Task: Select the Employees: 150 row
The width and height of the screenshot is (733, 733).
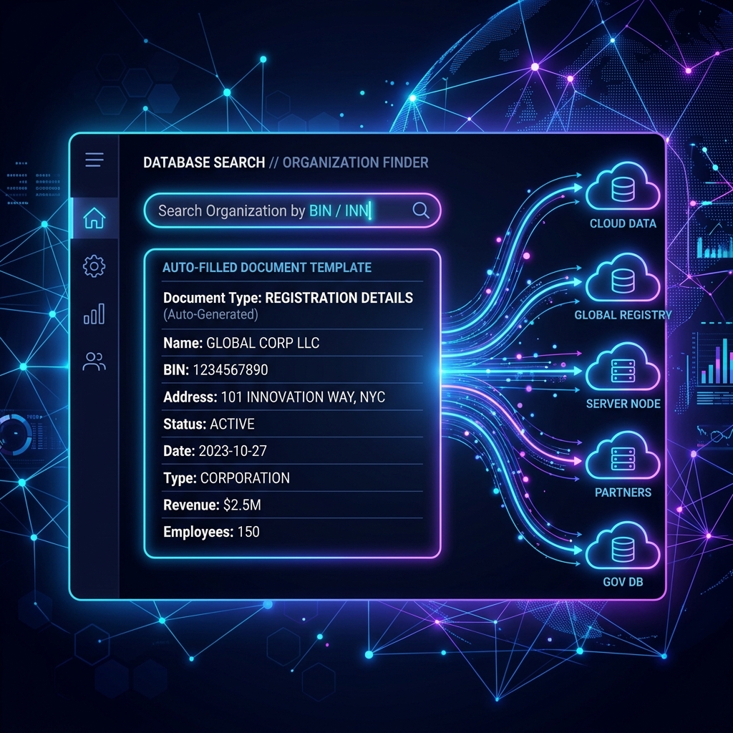Action: 292,532
